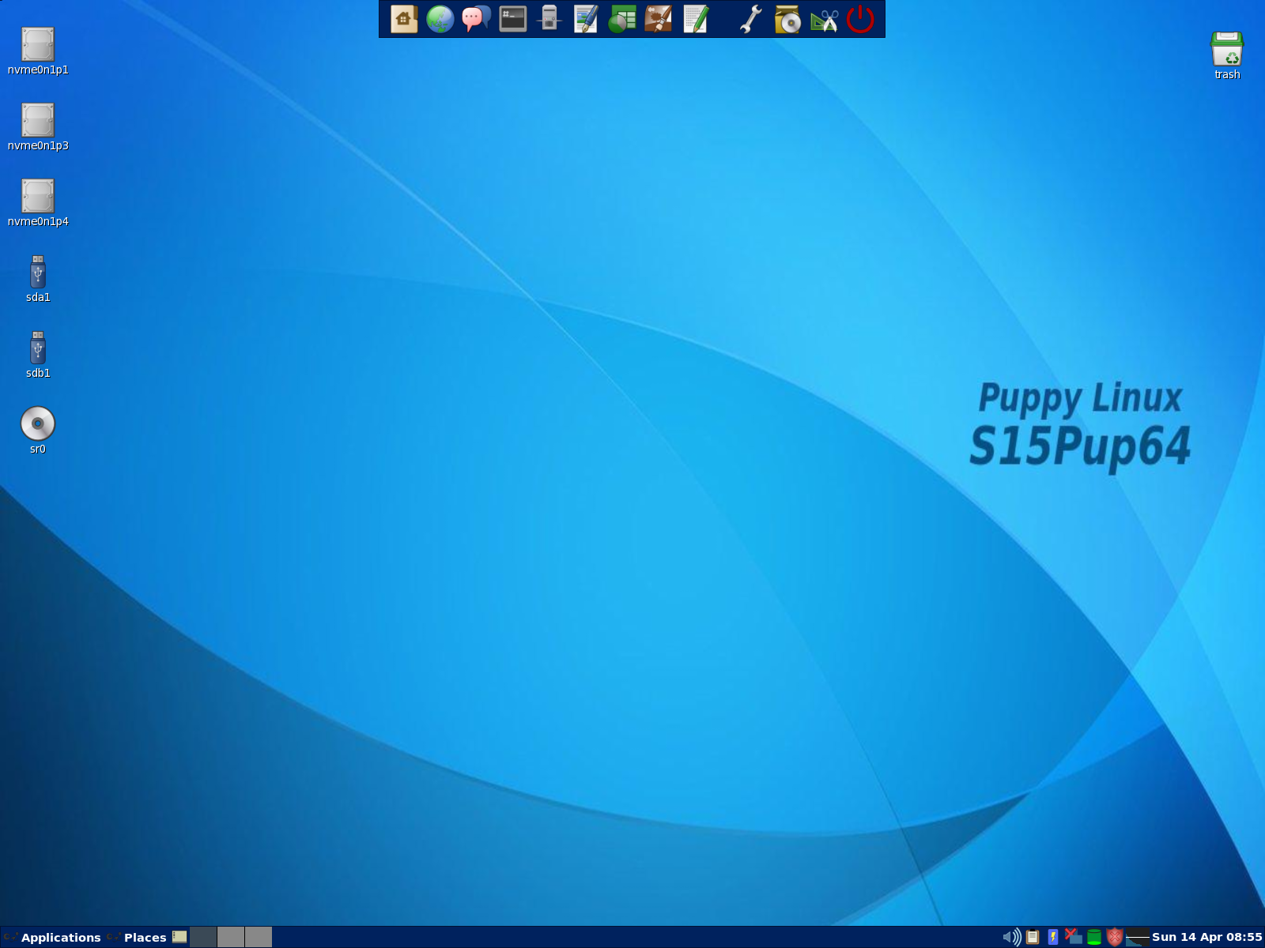Launch the terminal console icon
Screen dimensions: 1265x948
[x=513, y=19]
